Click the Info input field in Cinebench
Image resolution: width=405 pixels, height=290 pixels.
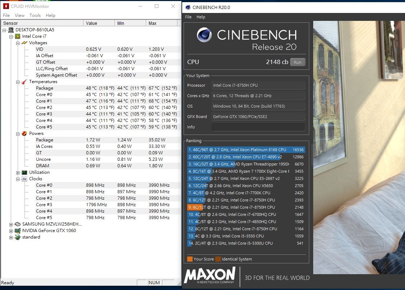(x=258, y=127)
